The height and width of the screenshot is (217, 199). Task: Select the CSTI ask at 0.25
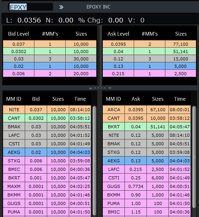pyautogui.click(x=147, y=178)
